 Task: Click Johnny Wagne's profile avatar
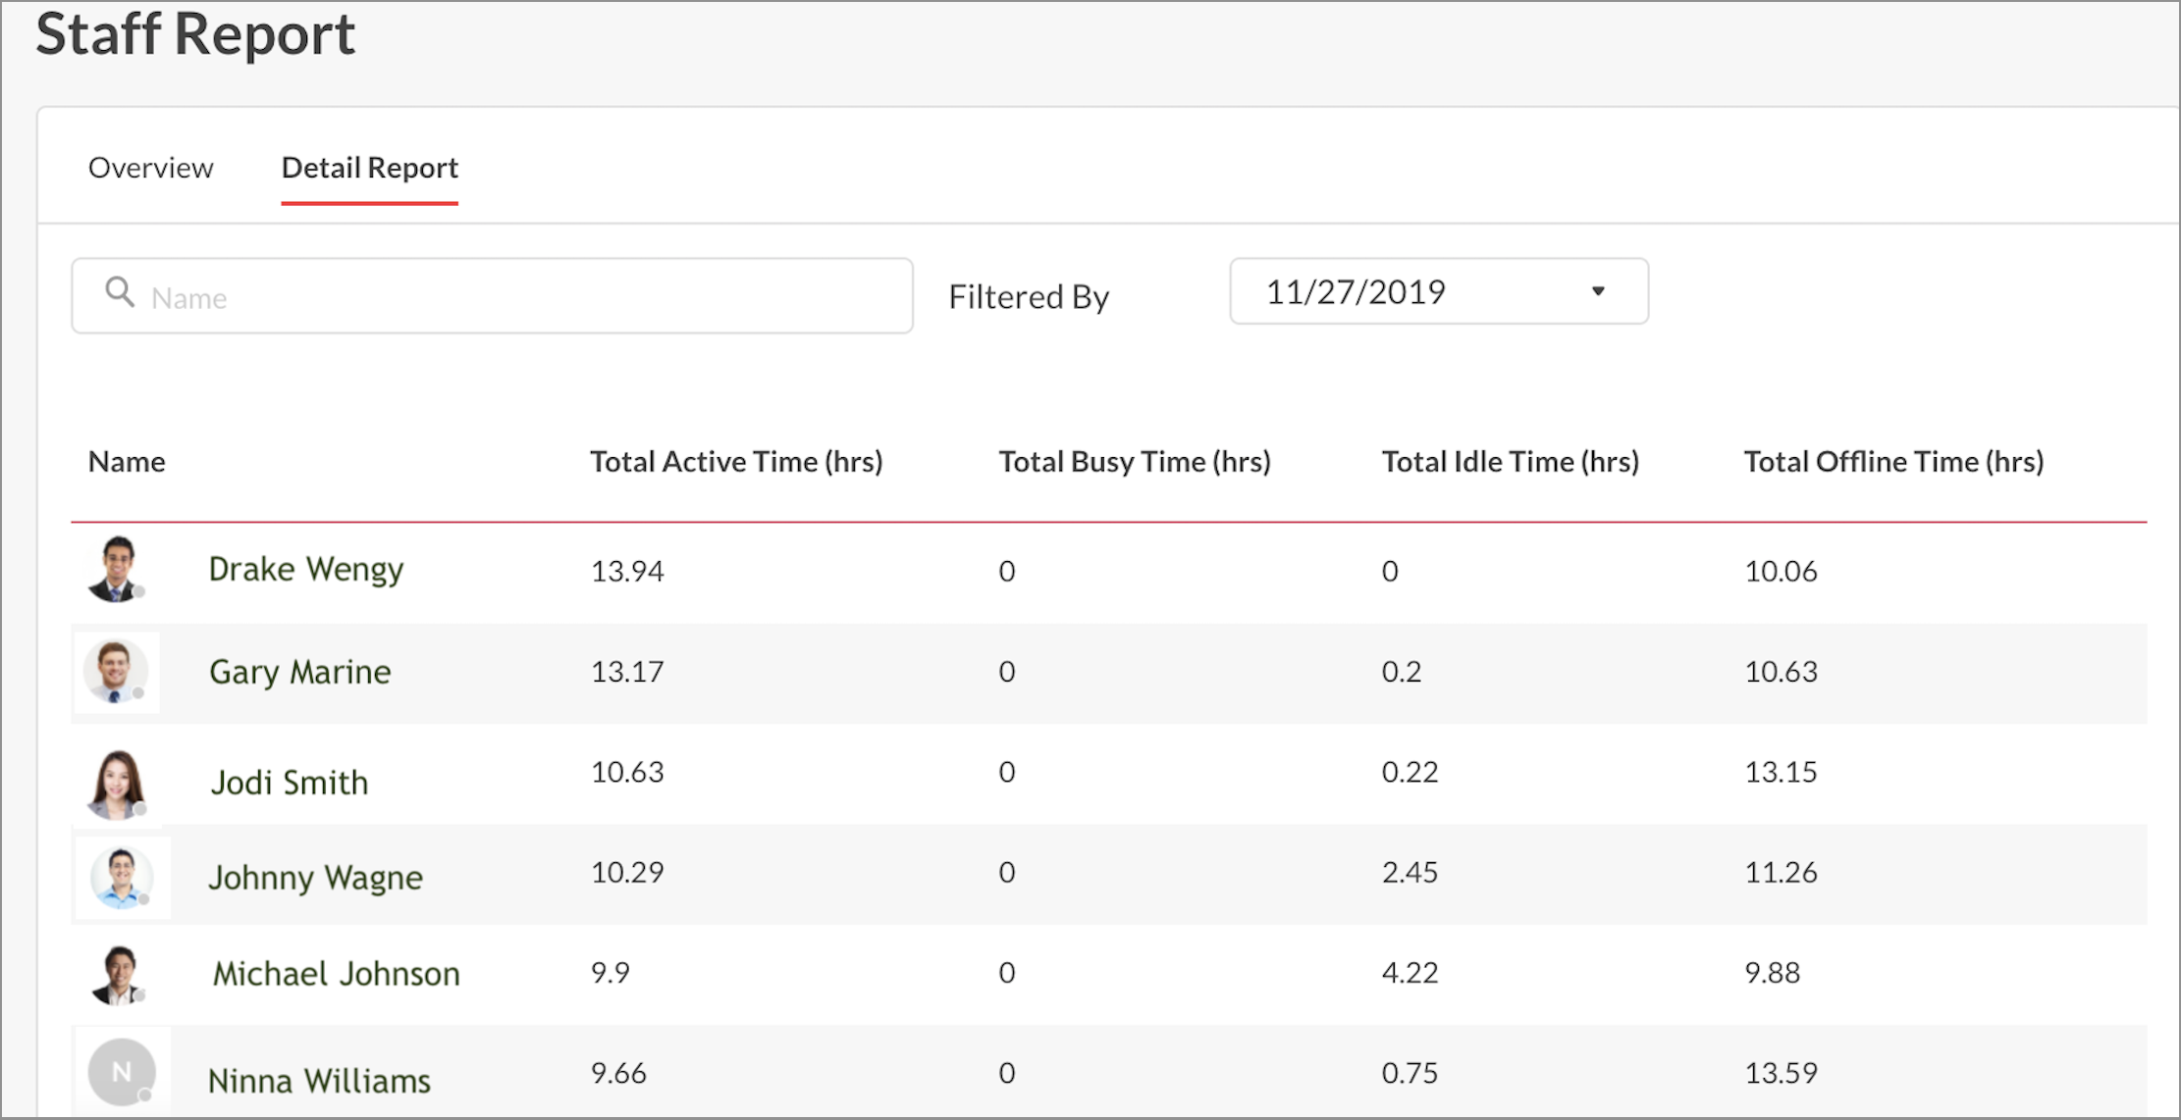(121, 877)
